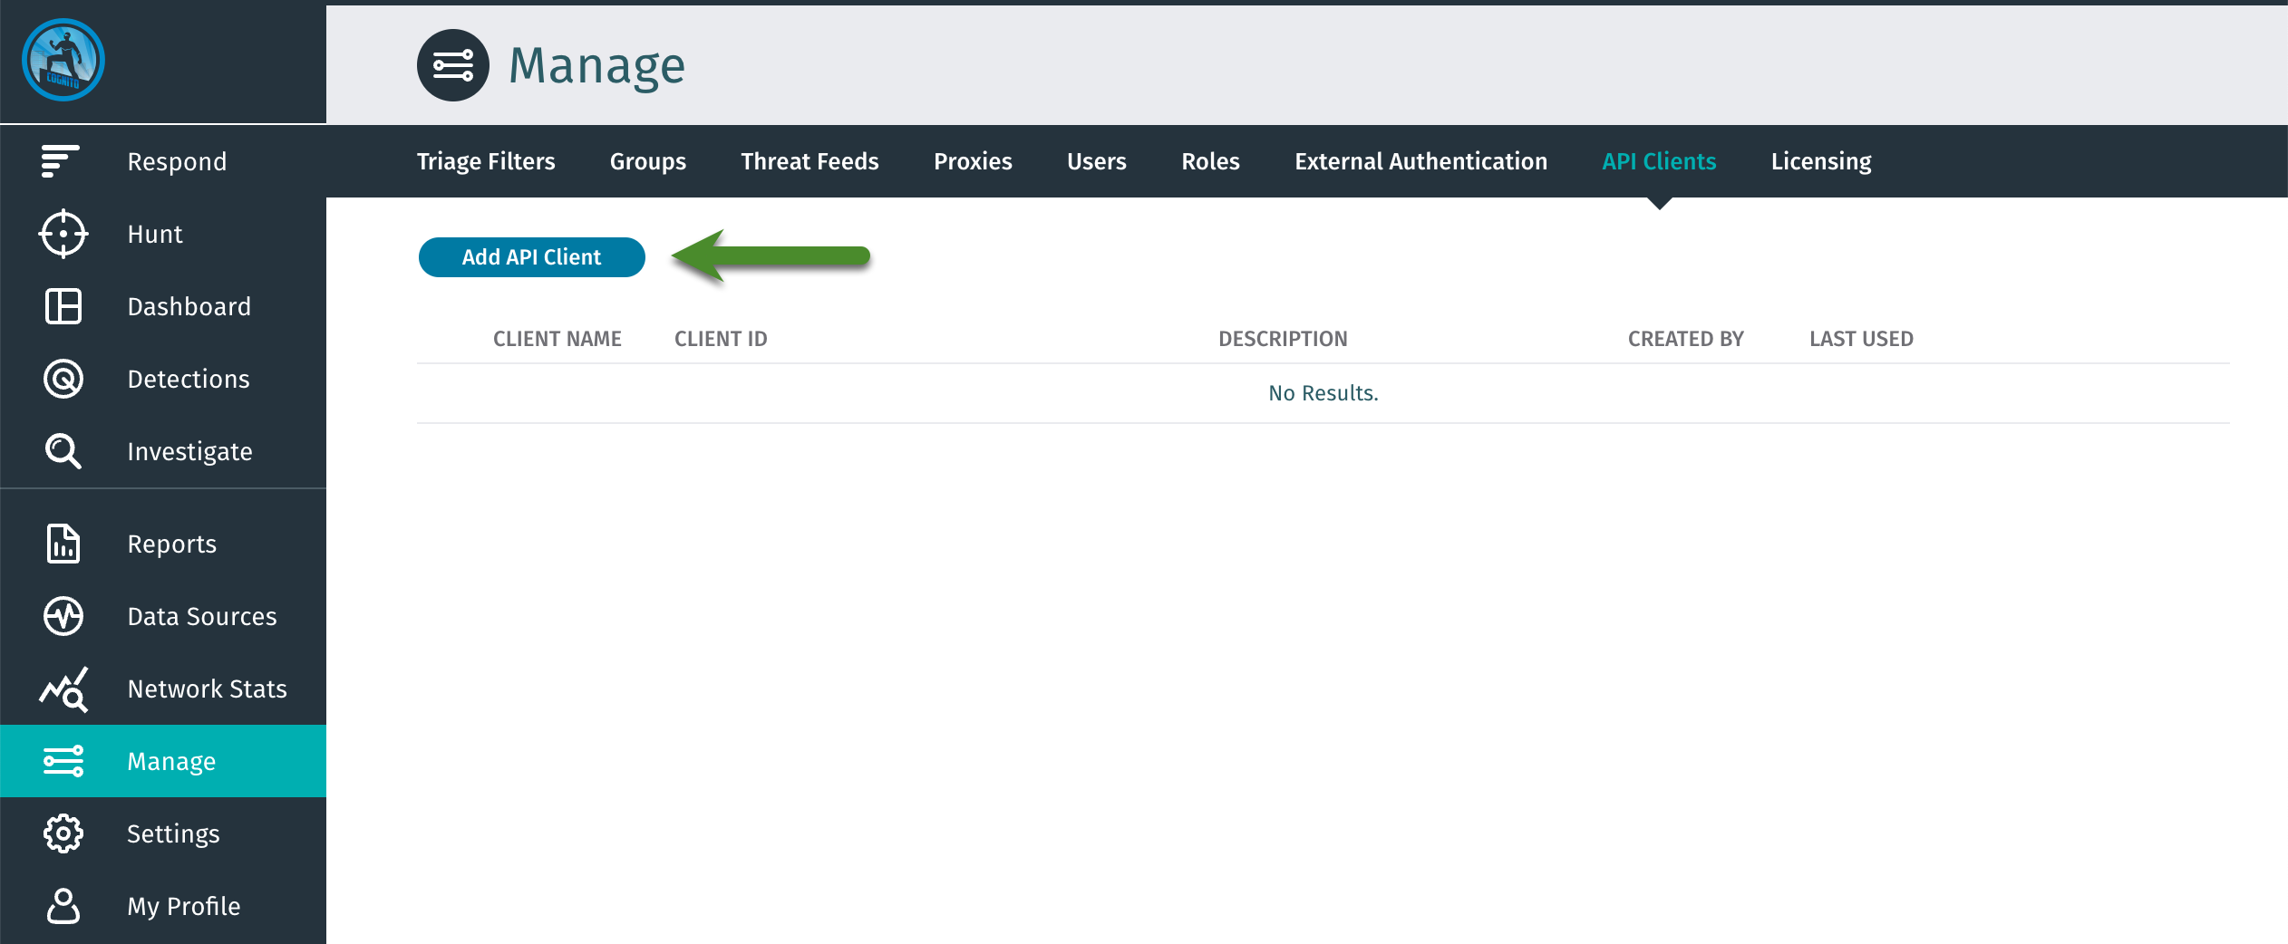The height and width of the screenshot is (944, 2288).
Task: Select the Licensing tab
Action: tap(1821, 161)
